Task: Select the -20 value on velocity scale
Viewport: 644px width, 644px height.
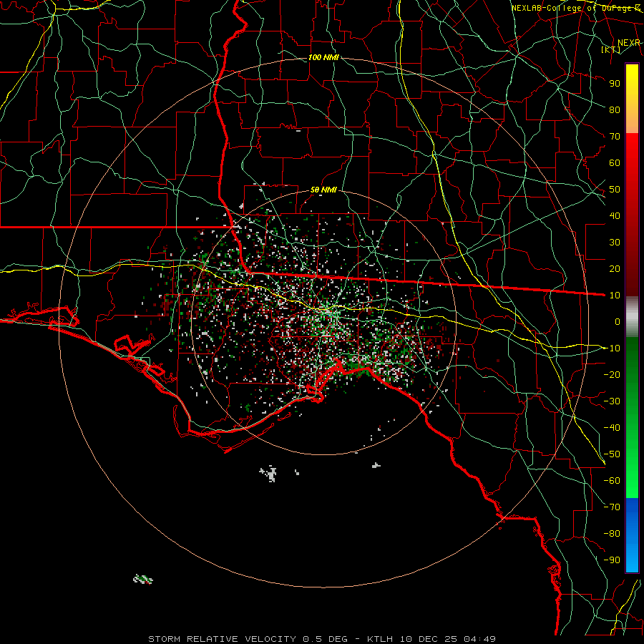Action: point(612,374)
